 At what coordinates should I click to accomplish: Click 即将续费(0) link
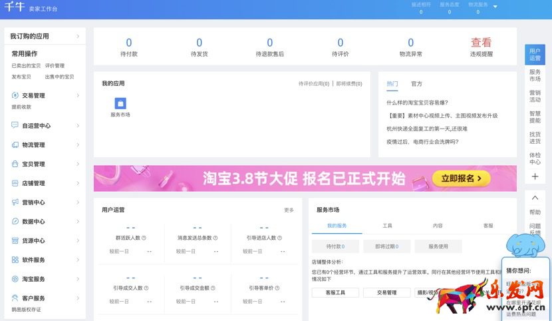(349, 84)
